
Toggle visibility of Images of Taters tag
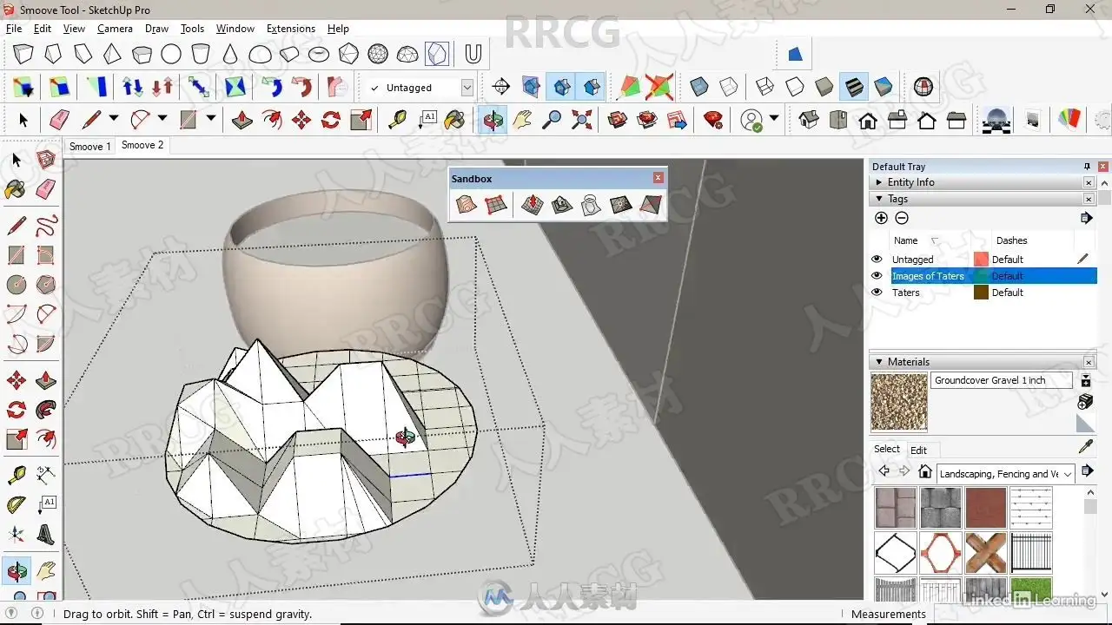(x=877, y=276)
